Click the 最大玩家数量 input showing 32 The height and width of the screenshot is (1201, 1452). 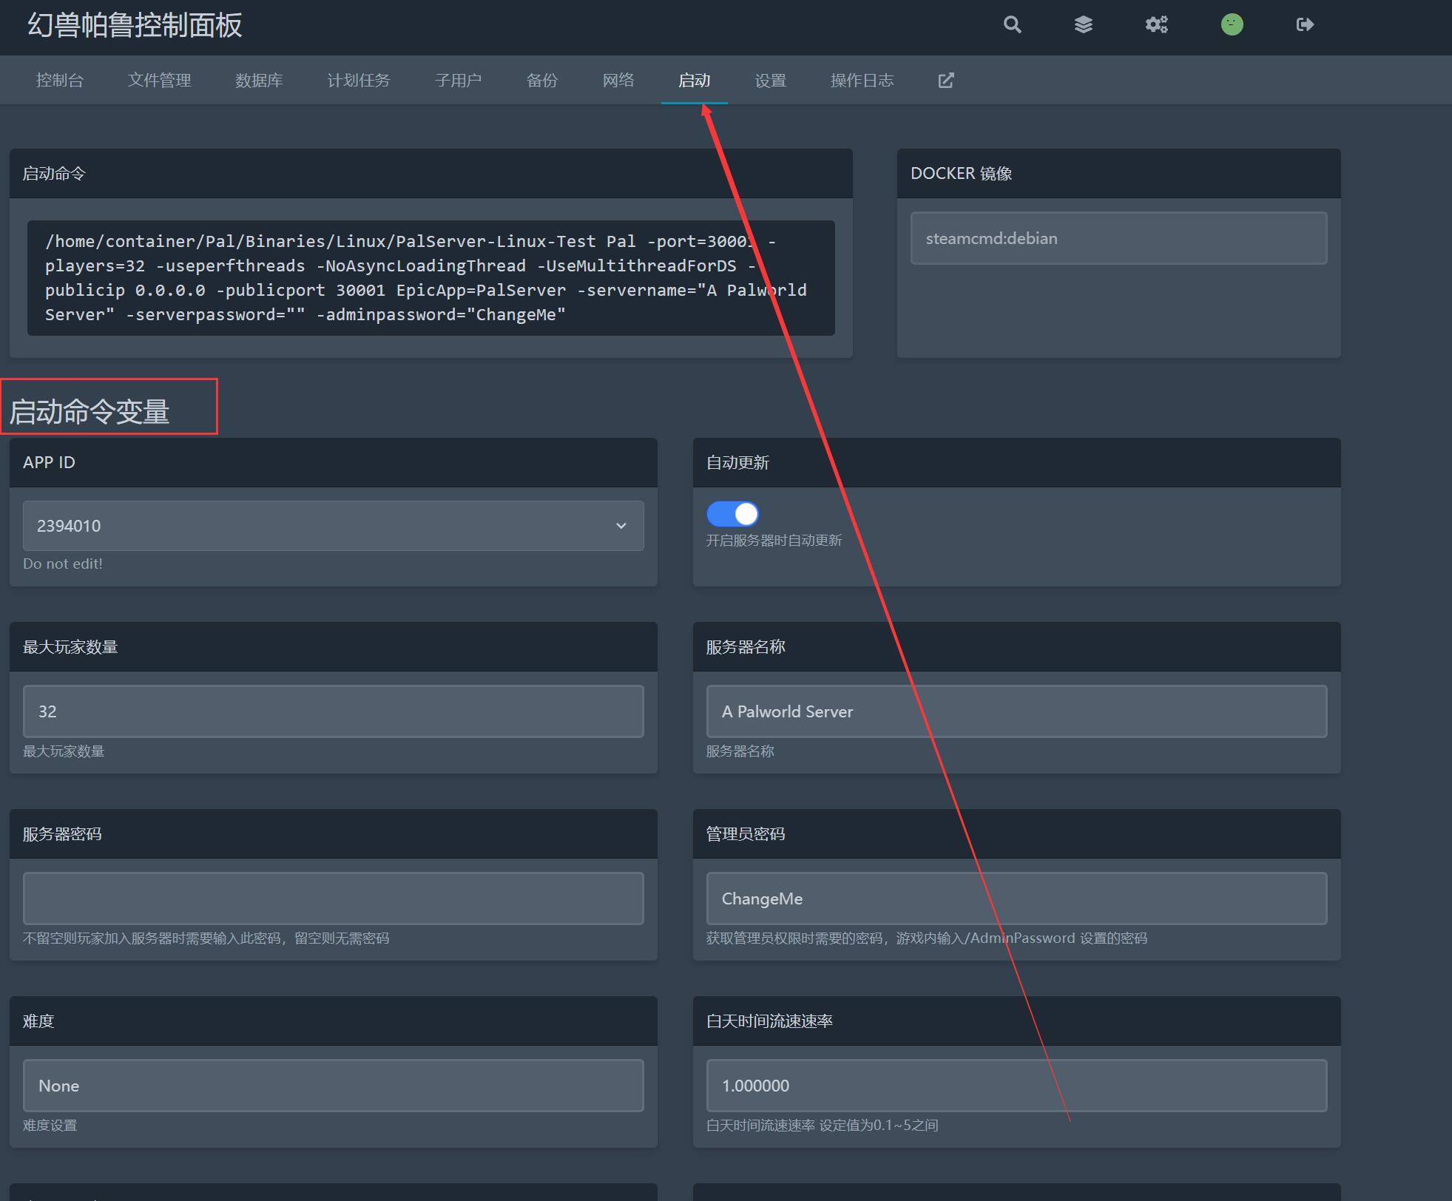tap(333, 711)
